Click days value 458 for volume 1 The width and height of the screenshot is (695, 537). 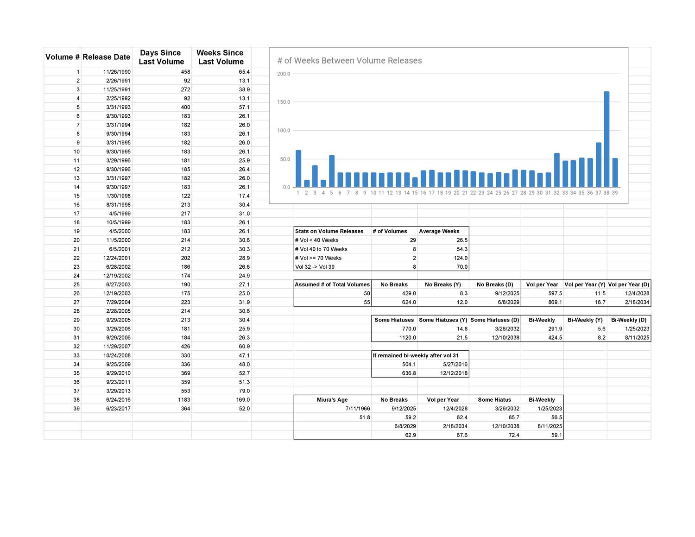pos(162,72)
